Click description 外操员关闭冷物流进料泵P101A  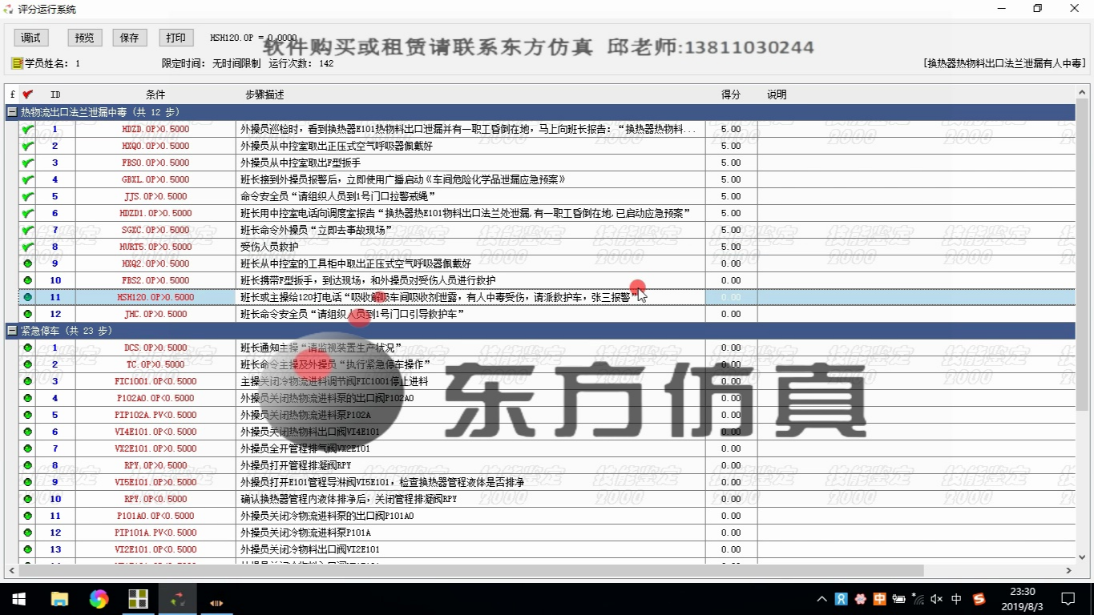[305, 533]
